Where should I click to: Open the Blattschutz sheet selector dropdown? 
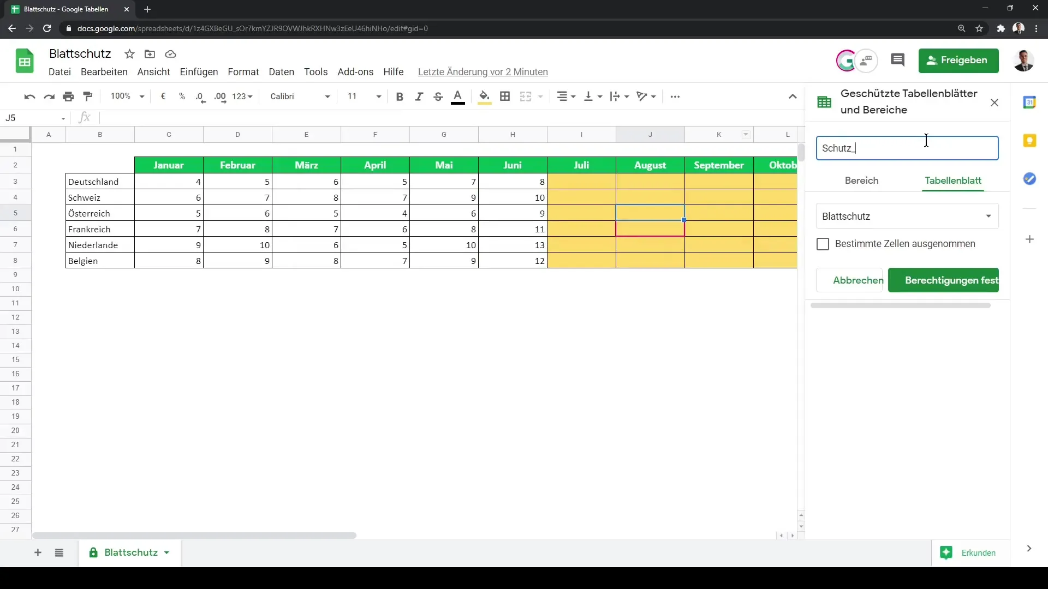[907, 216]
